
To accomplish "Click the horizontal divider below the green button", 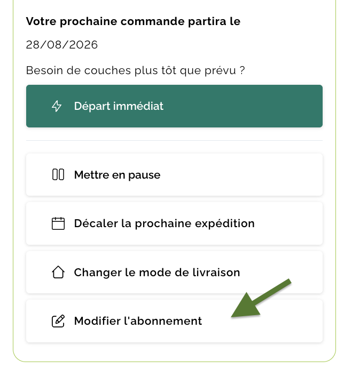I will 174,140.
